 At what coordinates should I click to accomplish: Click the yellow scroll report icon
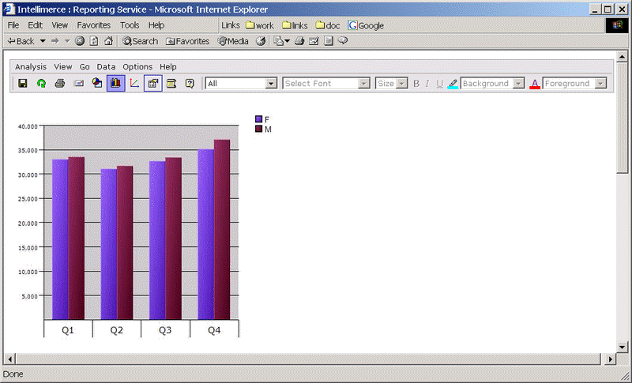pyautogui.click(x=171, y=84)
